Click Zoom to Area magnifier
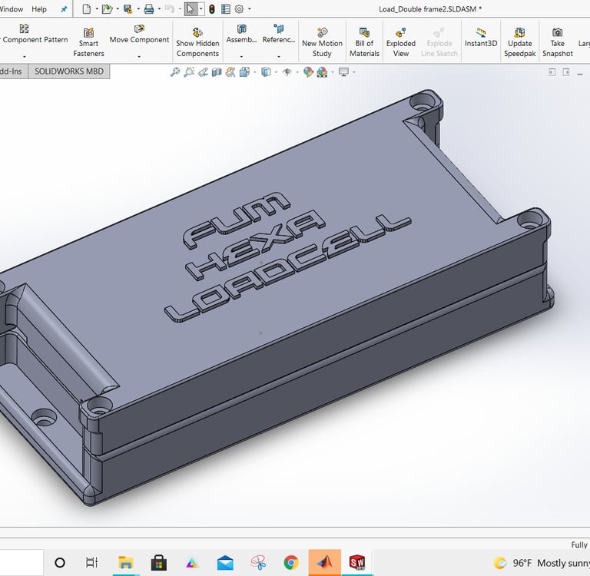 [x=189, y=72]
